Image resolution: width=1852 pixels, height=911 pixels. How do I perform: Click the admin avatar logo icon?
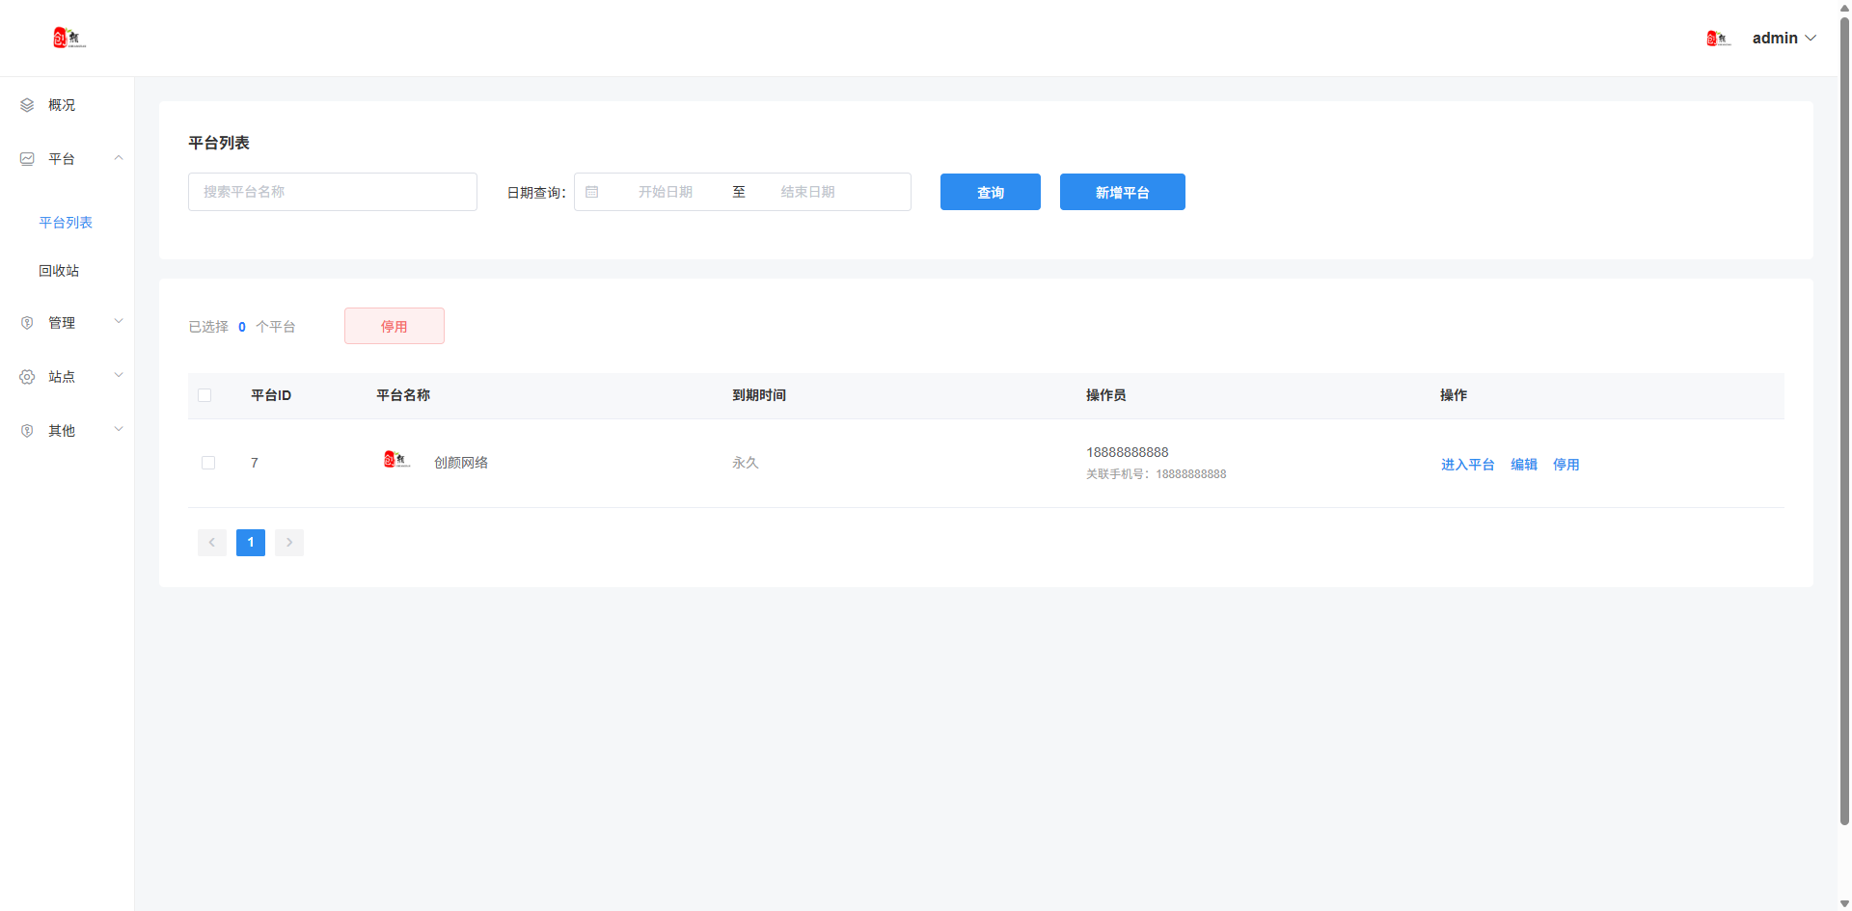(x=1719, y=39)
